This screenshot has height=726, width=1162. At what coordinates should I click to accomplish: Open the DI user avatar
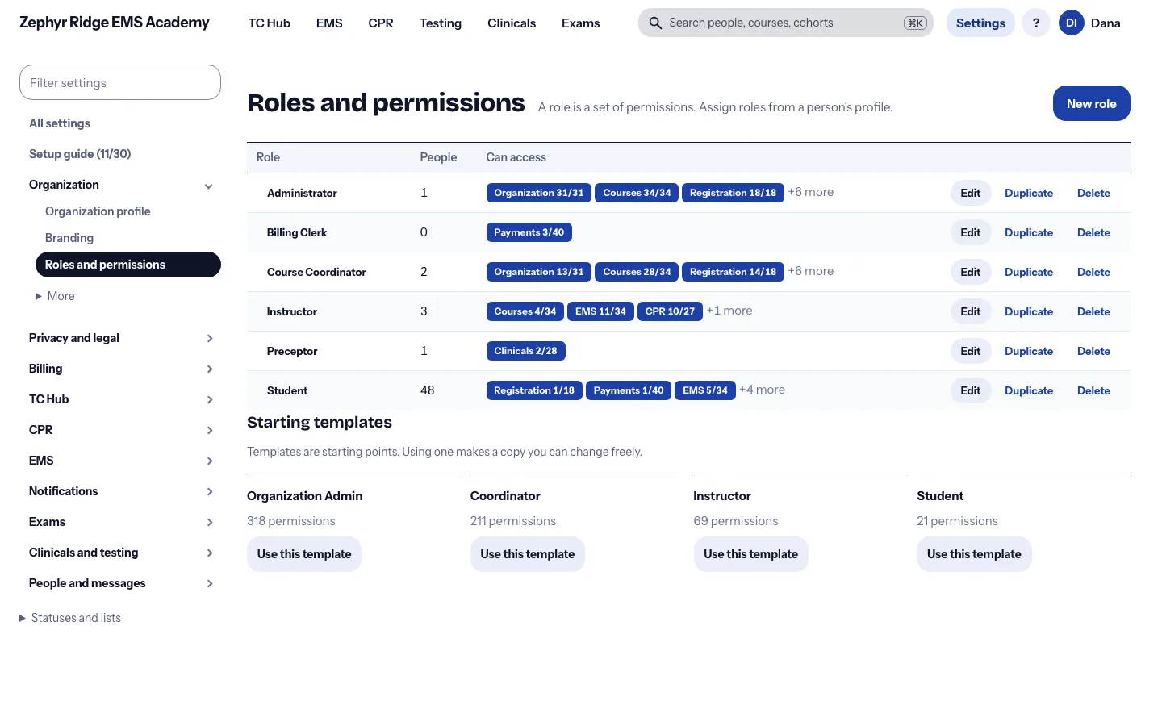[x=1071, y=23]
